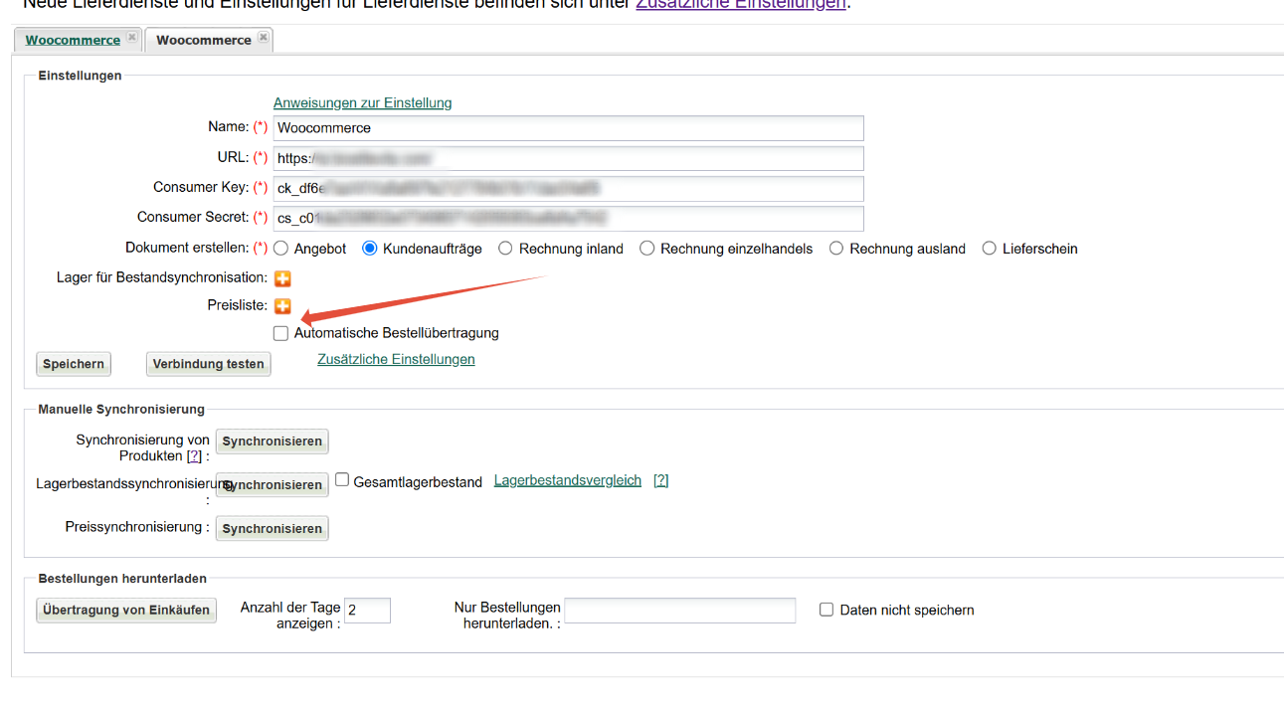Viewport: 1284px width, 708px height.
Task: Close the active Woocommerce tab with its x icon
Action: (263, 38)
